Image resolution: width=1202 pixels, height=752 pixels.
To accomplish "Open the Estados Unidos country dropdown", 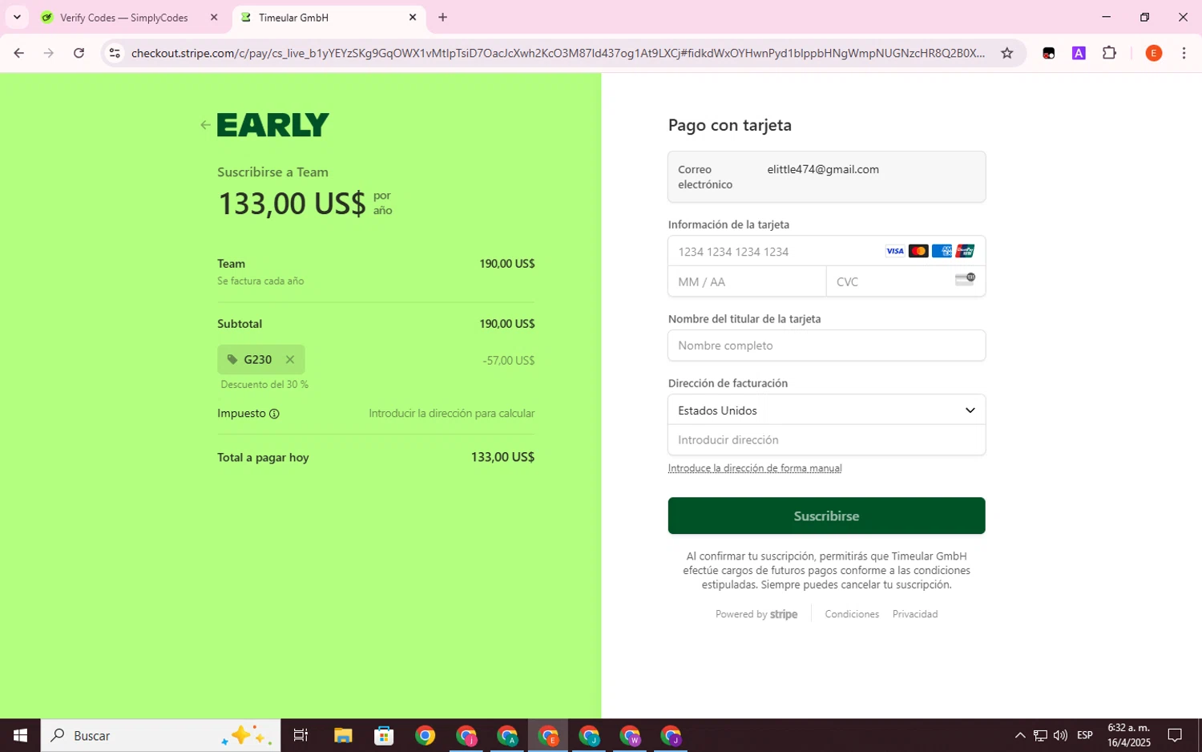I will pyautogui.click(x=826, y=410).
